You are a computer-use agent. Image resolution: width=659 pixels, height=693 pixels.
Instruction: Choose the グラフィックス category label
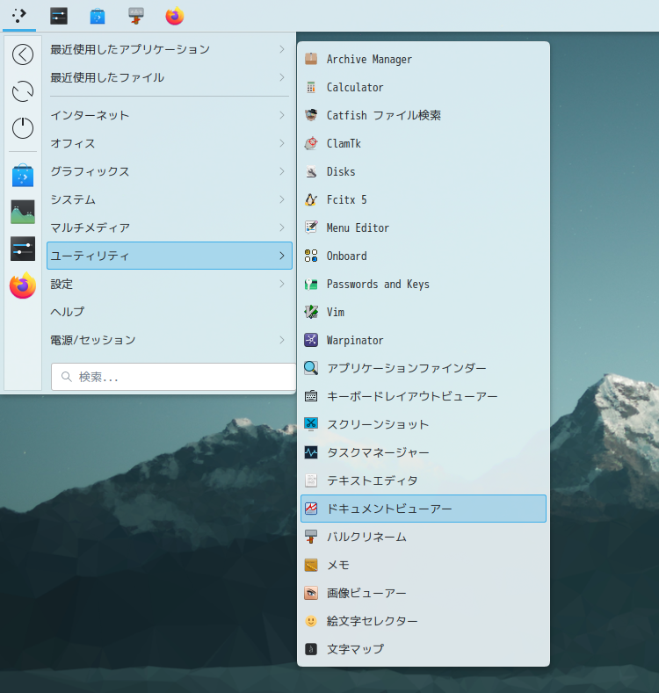[x=90, y=171]
